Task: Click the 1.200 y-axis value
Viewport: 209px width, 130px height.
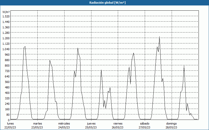Action: pyautogui.click(x=6, y=38)
